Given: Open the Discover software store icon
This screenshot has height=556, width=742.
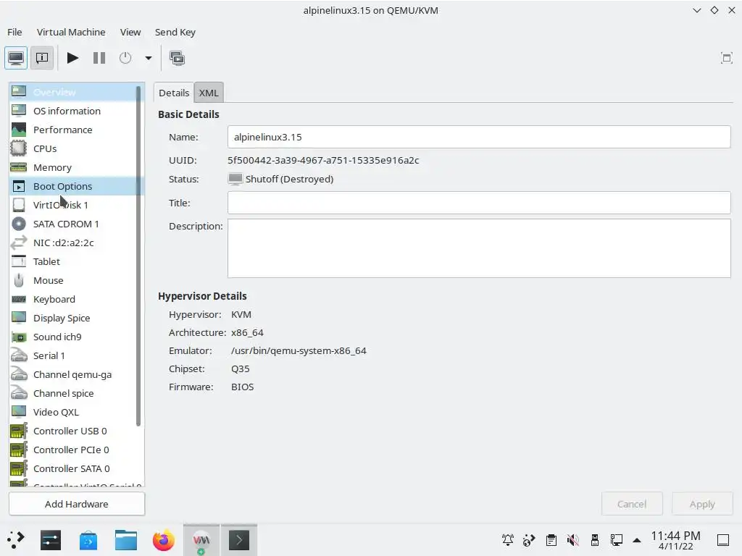Looking at the screenshot, I should pyautogui.click(x=88, y=540).
